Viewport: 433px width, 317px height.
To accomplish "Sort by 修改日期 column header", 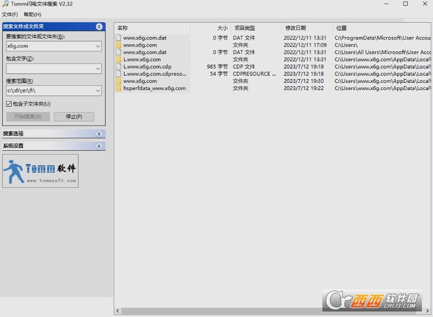I will (x=307, y=28).
